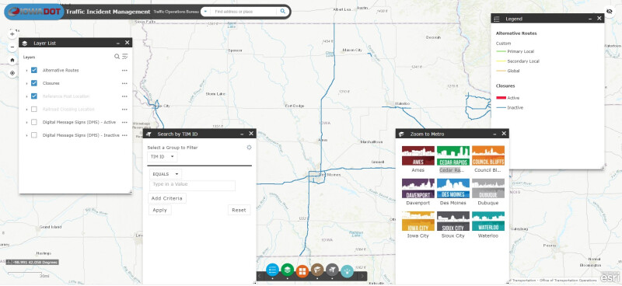The height and width of the screenshot is (286, 622).
Task: Expand the Closures layer
Action: coord(26,83)
